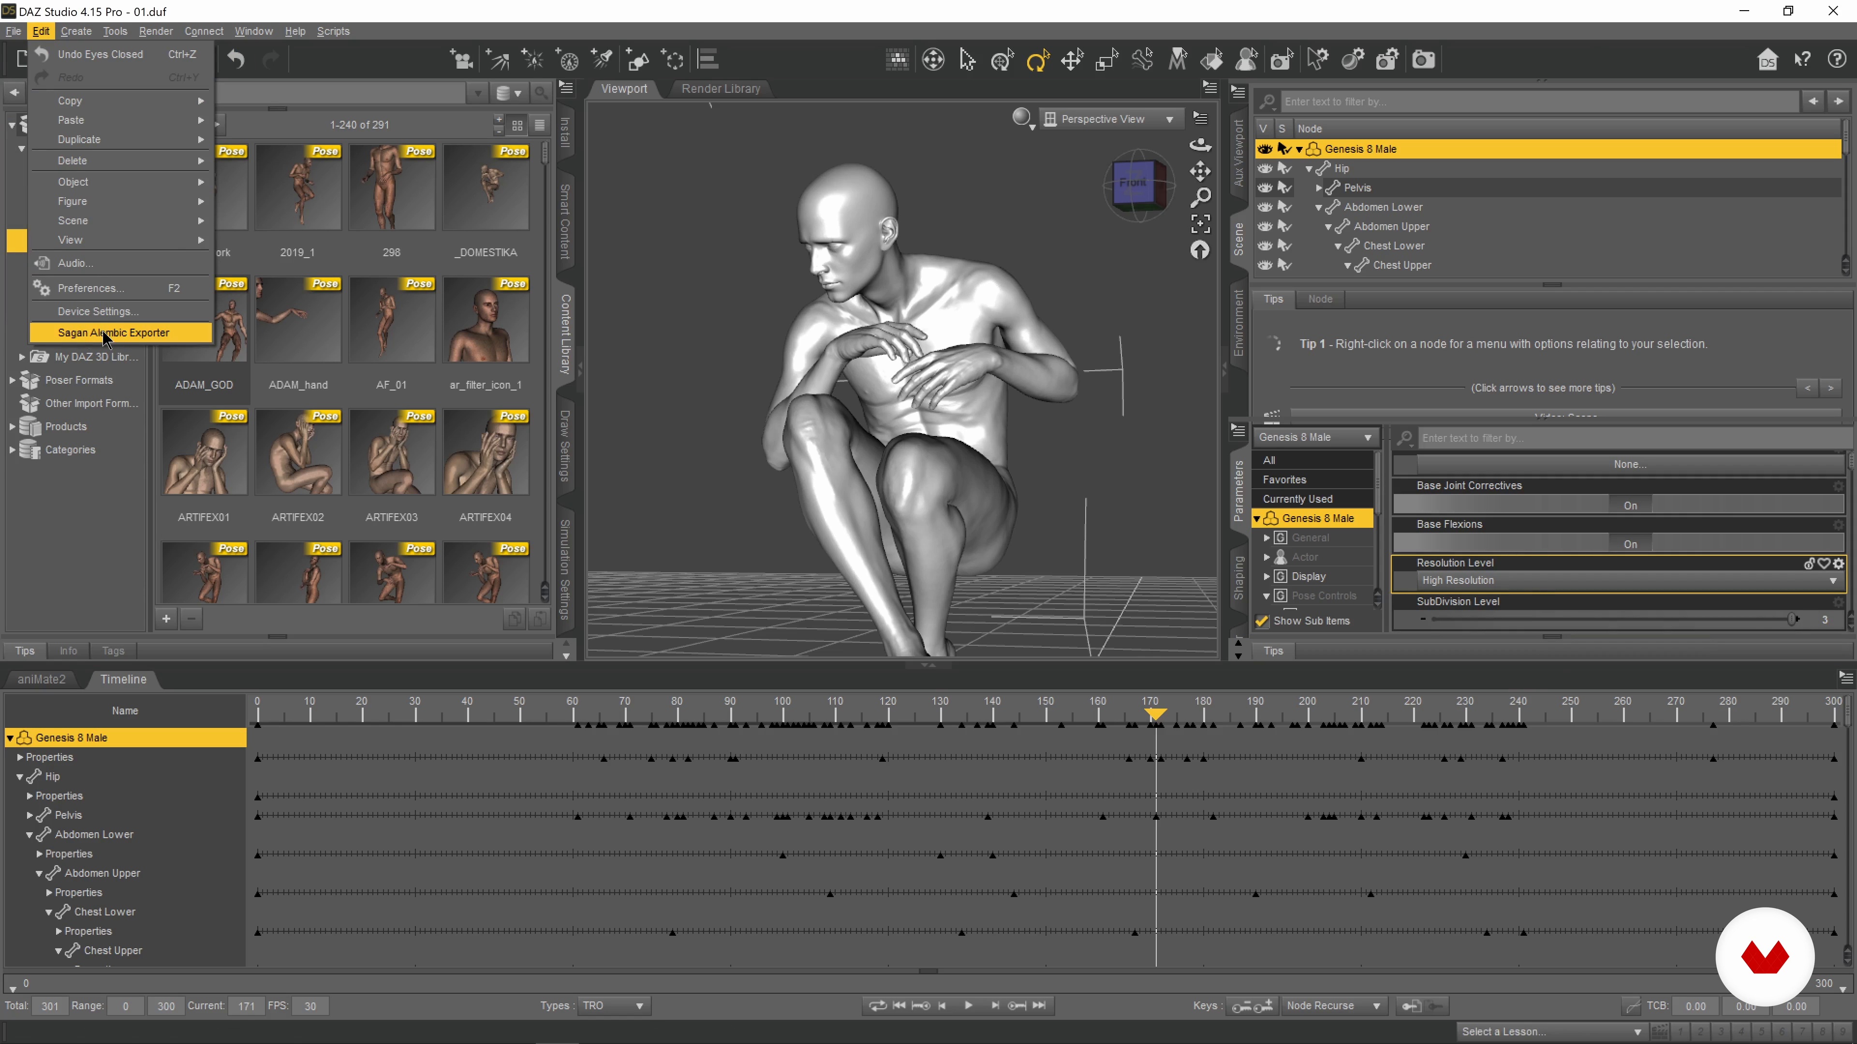Click the Front view cube

point(1135,183)
